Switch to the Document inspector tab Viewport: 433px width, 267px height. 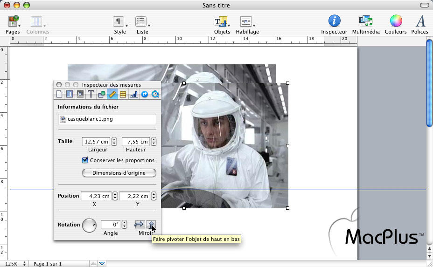click(x=59, y=94)
